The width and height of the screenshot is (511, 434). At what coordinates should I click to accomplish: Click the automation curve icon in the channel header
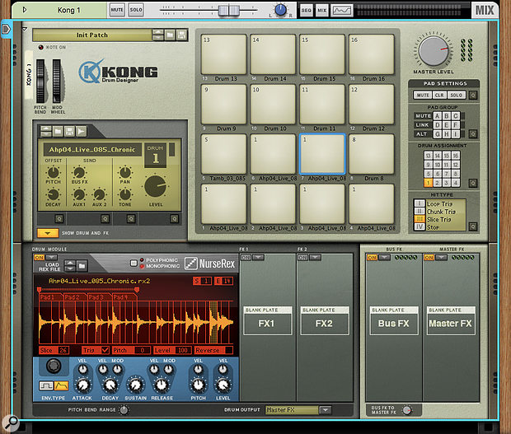pos(342,11)
